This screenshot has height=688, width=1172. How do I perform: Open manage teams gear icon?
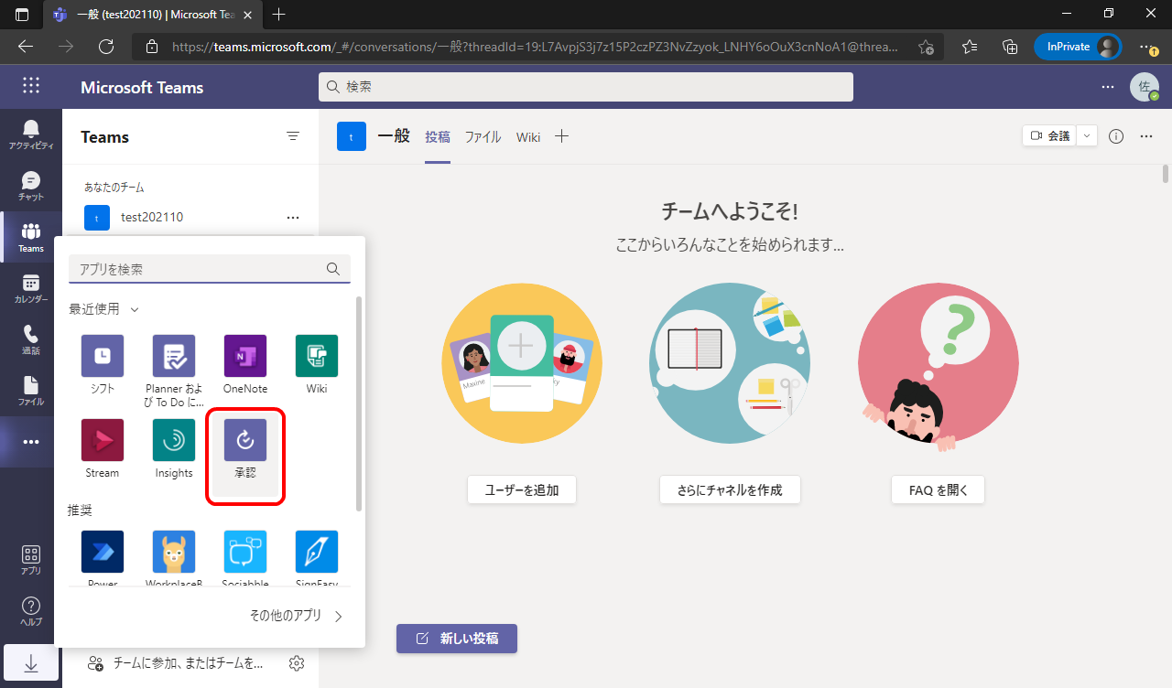tap(297, 663)
